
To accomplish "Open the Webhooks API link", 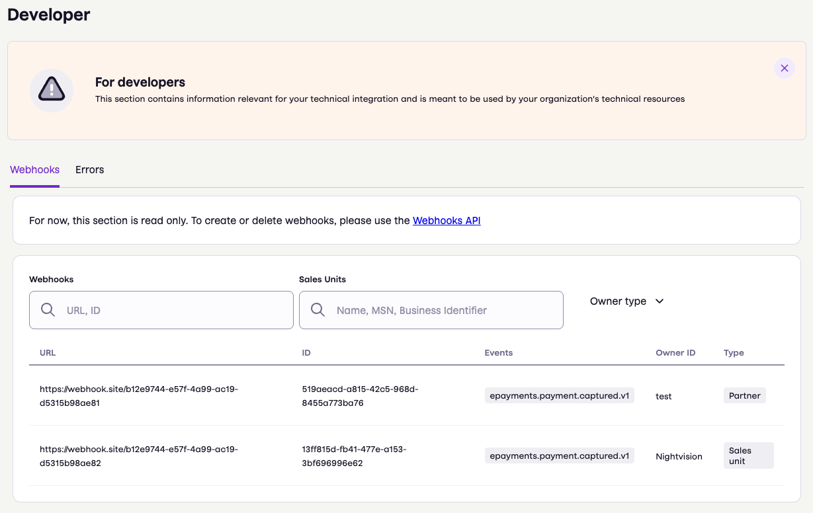I will tap(447, 220).
